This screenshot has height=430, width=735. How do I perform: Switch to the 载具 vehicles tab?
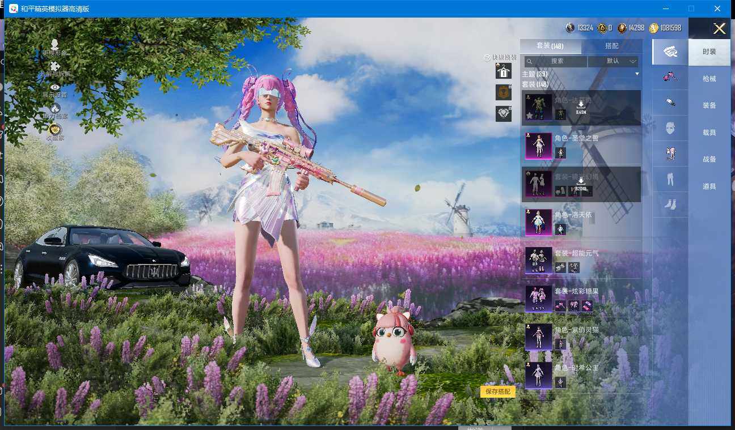(x=709, y=133)
